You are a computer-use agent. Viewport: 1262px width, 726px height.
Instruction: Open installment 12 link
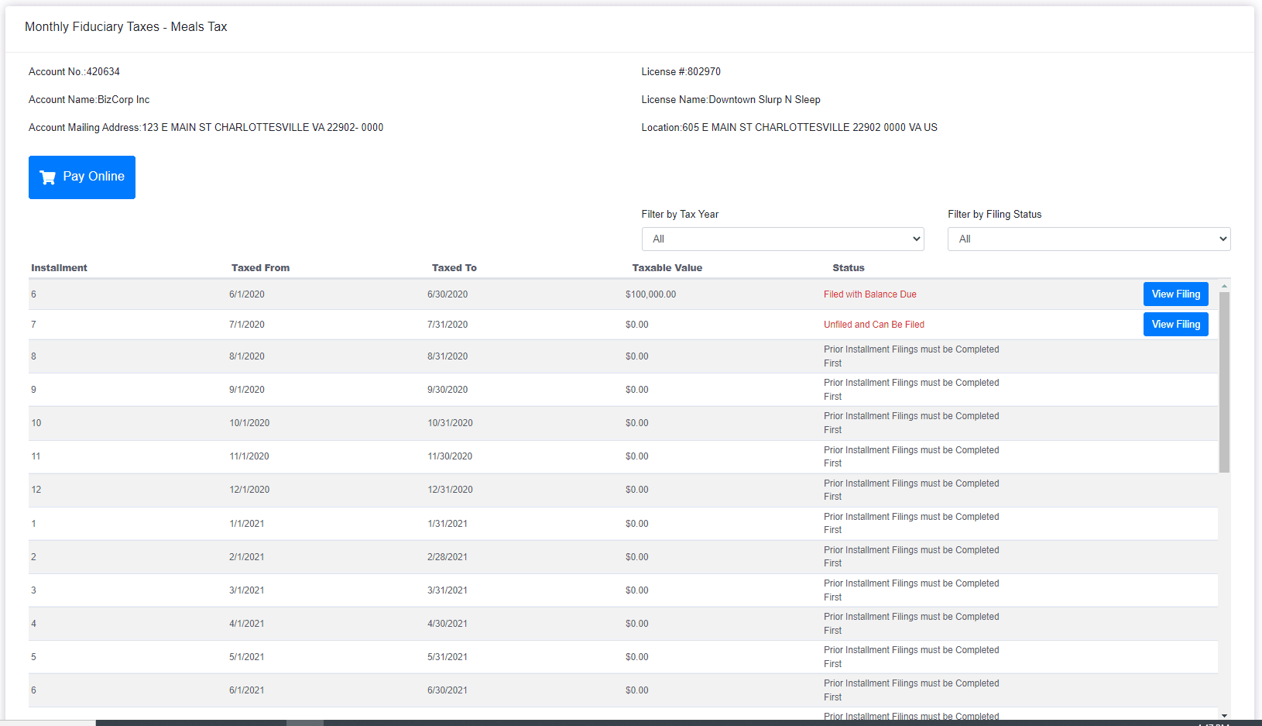[36, 490]
